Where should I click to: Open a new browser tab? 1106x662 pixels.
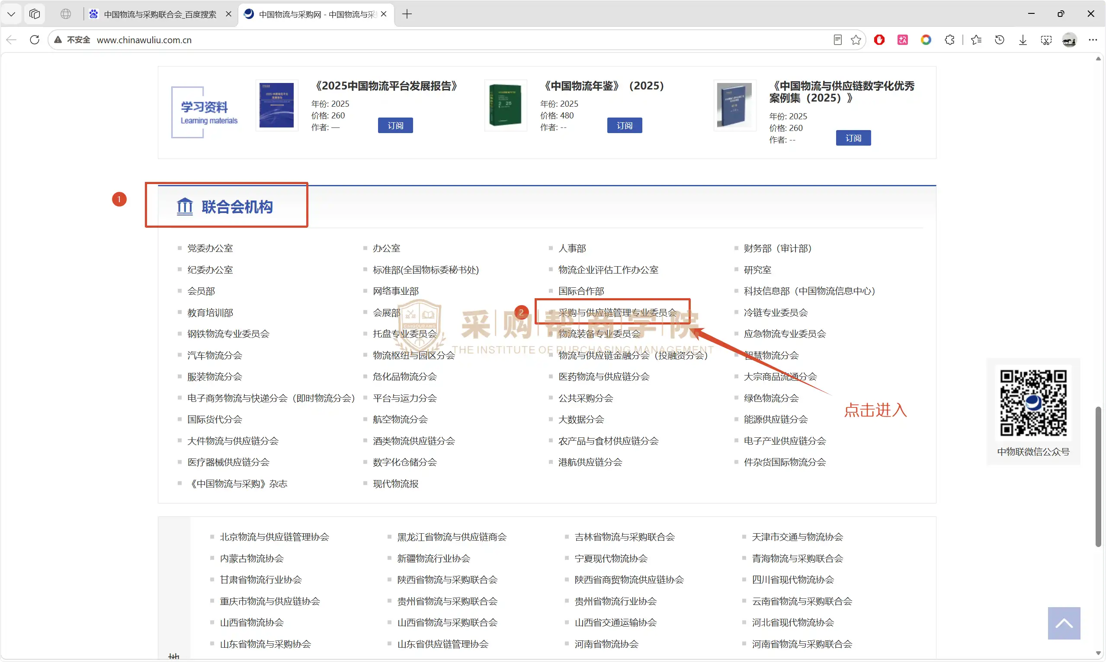click(407, 14)
